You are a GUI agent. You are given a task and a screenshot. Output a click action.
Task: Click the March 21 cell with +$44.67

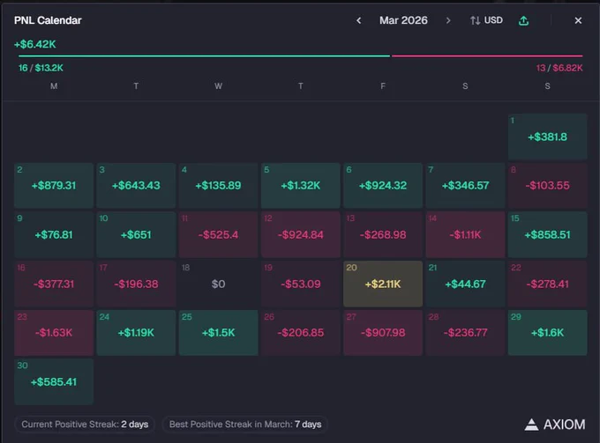465,284
